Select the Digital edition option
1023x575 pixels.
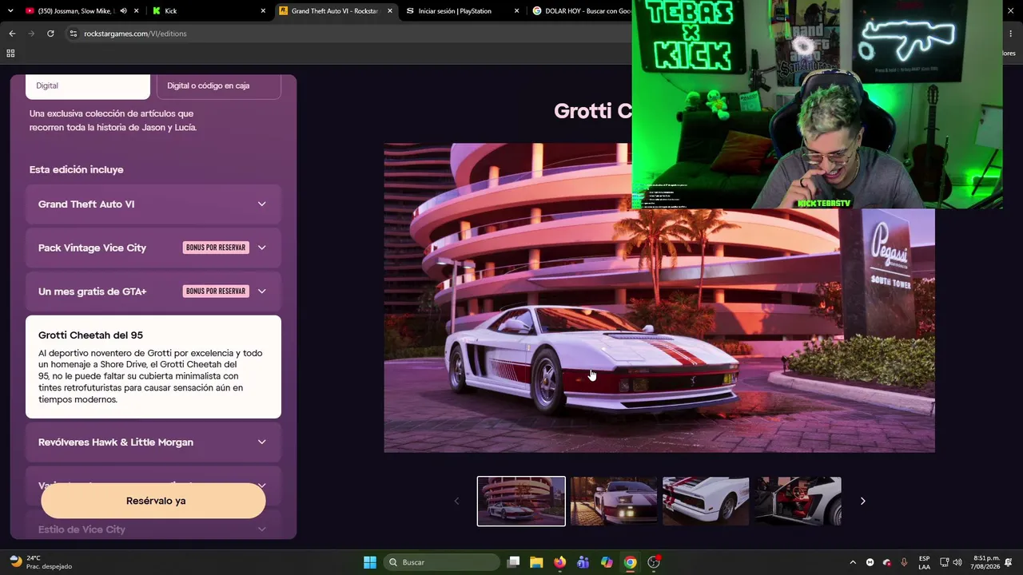[88, 85]
